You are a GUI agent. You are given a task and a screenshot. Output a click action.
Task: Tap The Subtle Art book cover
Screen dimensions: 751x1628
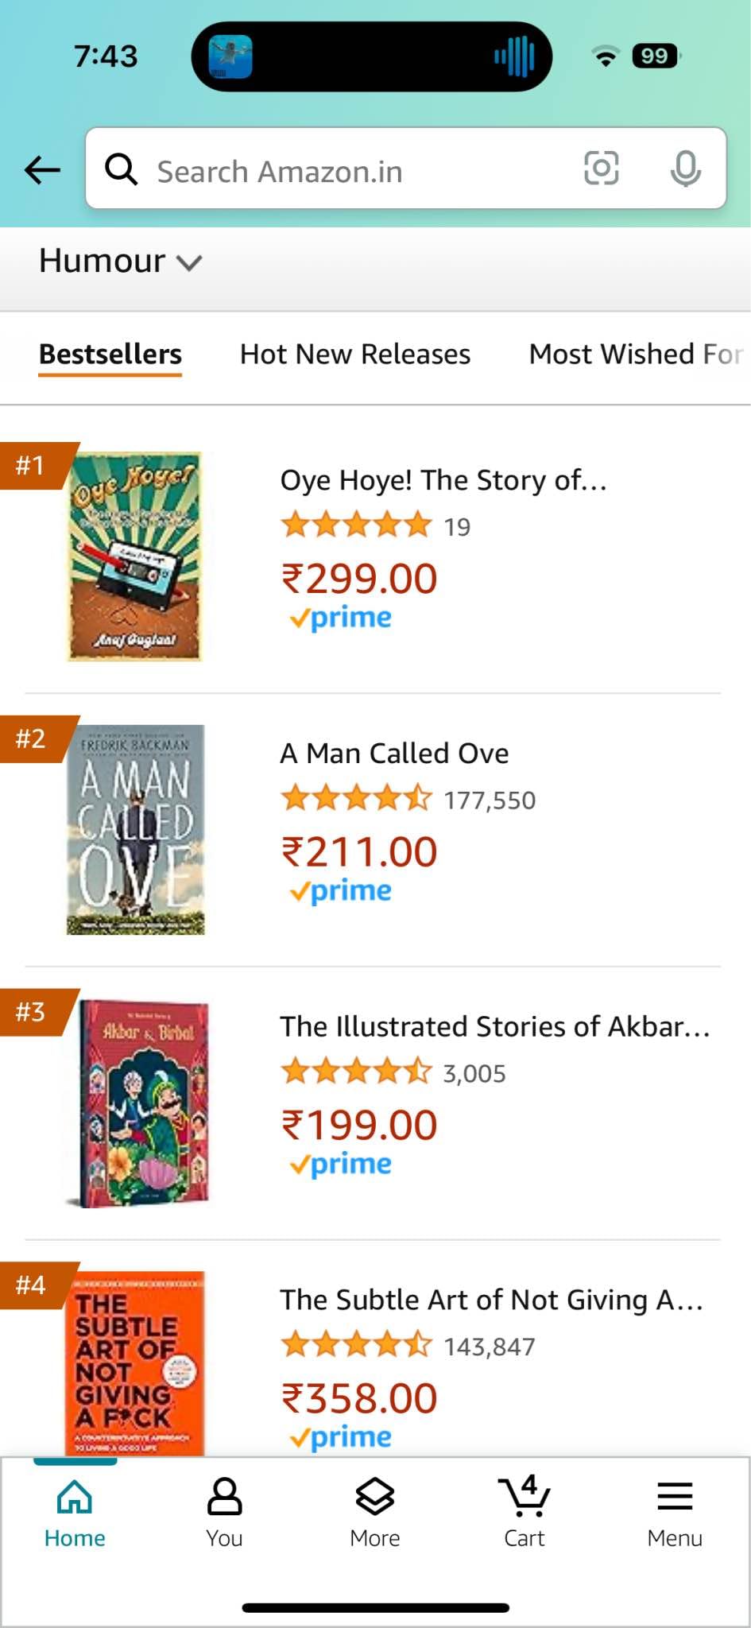coord(135,1363)
